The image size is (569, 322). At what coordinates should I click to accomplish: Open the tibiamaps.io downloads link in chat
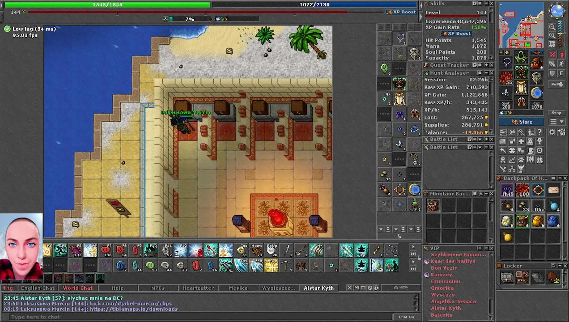click(134, 309)
